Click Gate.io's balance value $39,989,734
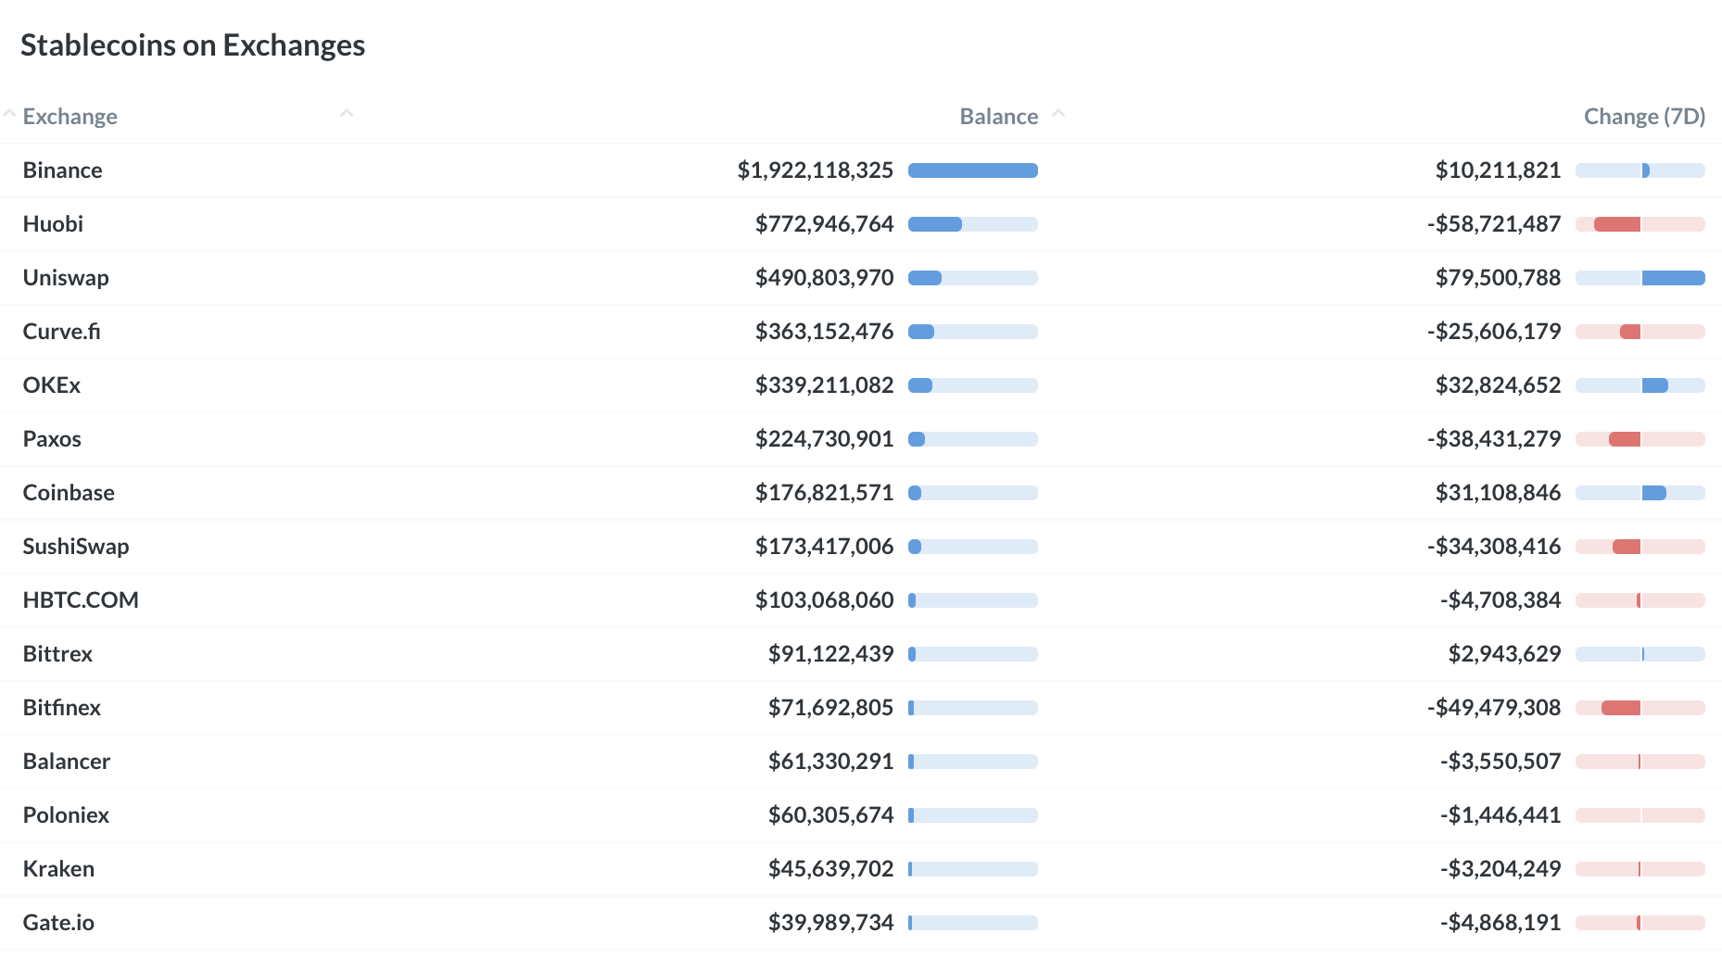 [x=830, y=923]
